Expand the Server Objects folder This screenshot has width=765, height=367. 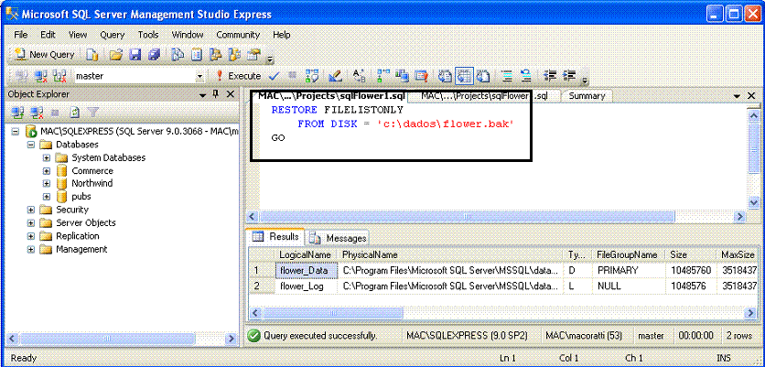tap(31, 223)
